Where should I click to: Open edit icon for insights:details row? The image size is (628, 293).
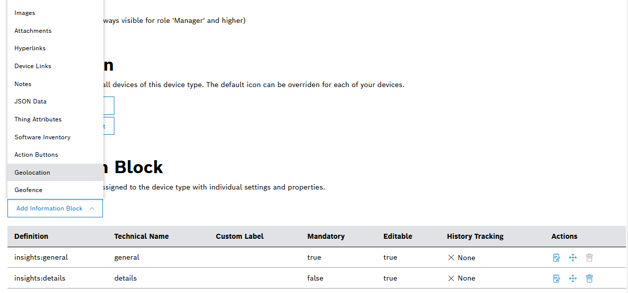556,279
